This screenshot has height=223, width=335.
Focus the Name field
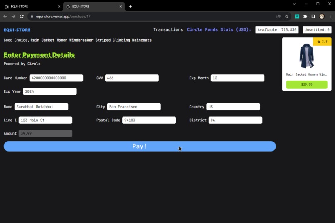(41, 107)
